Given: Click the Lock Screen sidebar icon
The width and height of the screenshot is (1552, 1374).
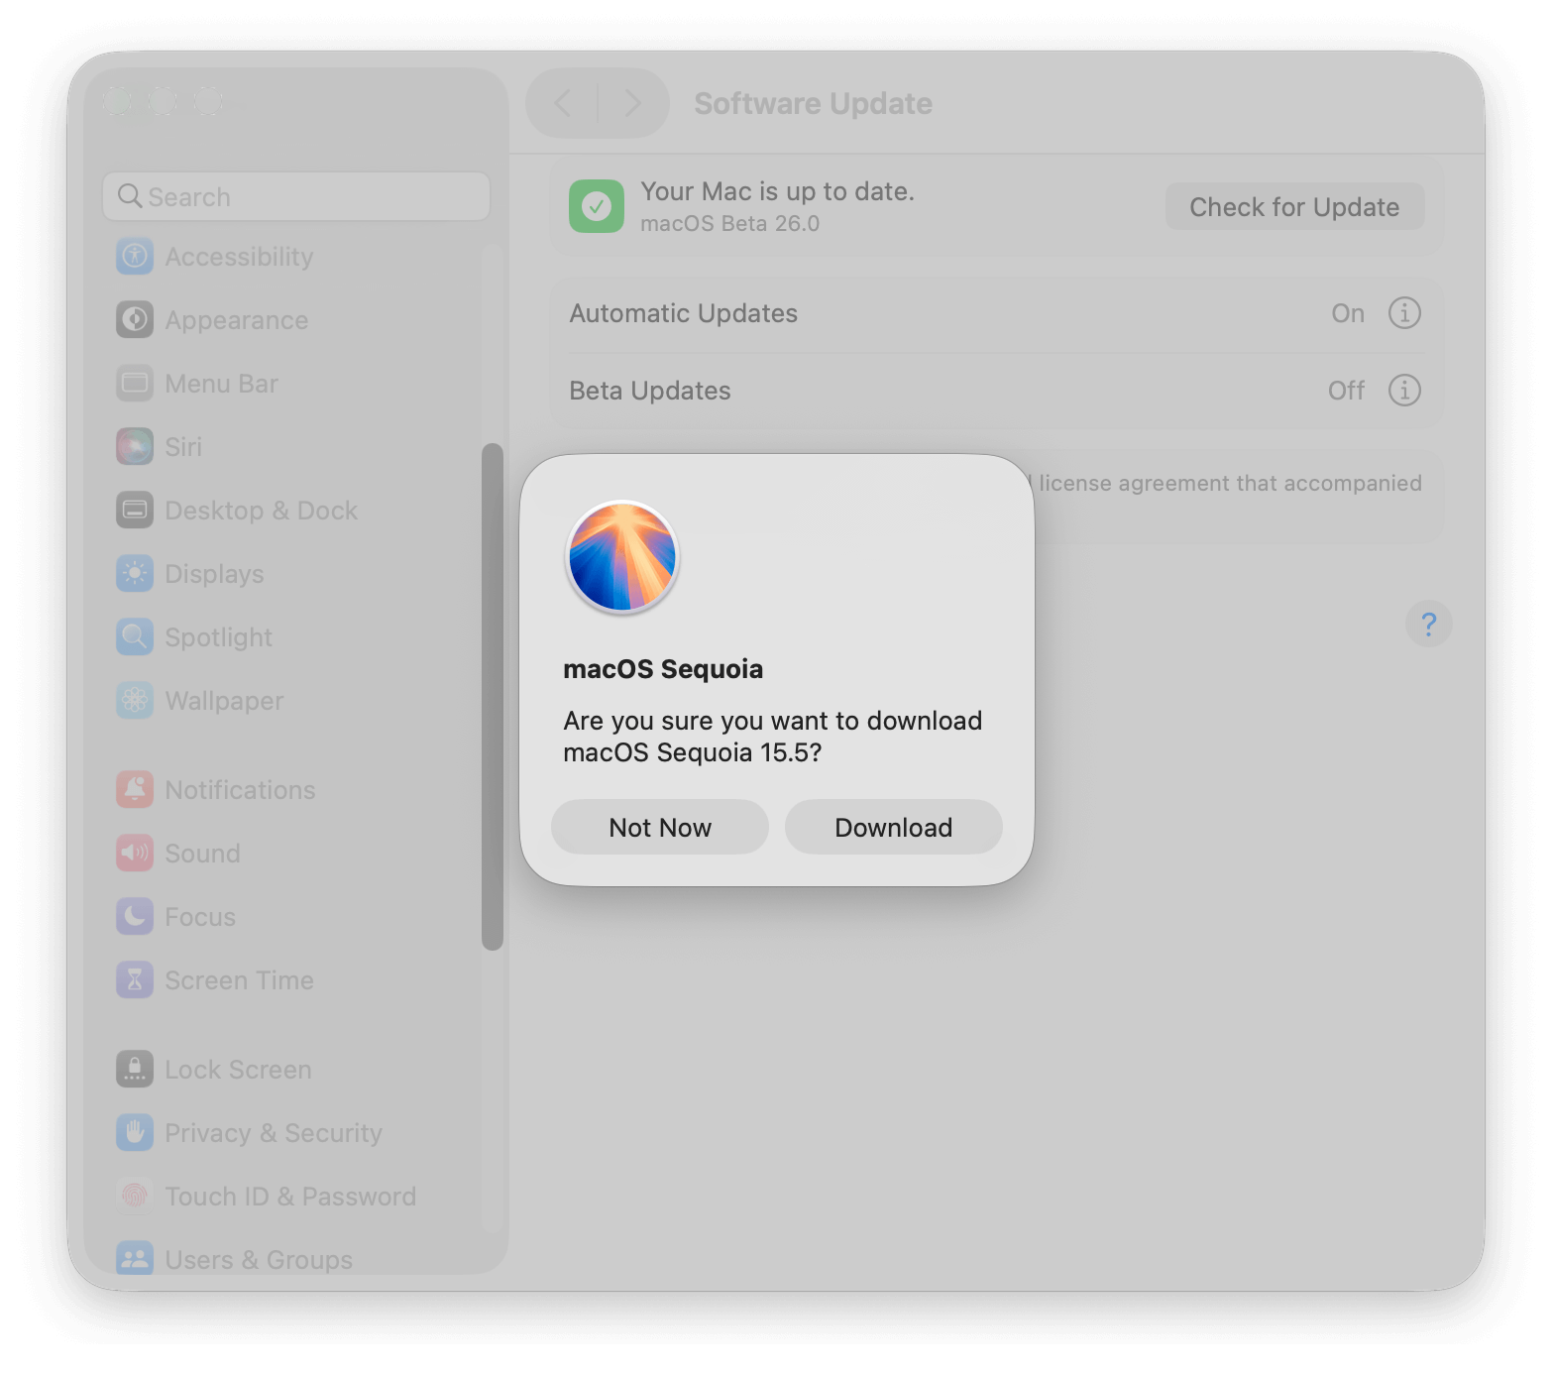Looking at the screenshot, I should (x=135, y=1070).
